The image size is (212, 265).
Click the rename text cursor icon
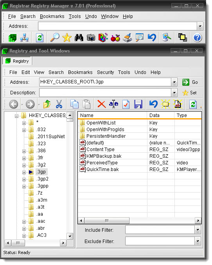[113, 104]
